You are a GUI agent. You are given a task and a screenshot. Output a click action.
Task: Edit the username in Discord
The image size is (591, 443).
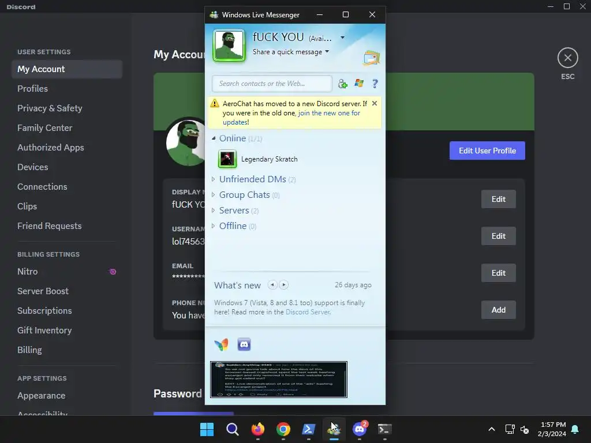pyautogui.click(x=498, y=236)
